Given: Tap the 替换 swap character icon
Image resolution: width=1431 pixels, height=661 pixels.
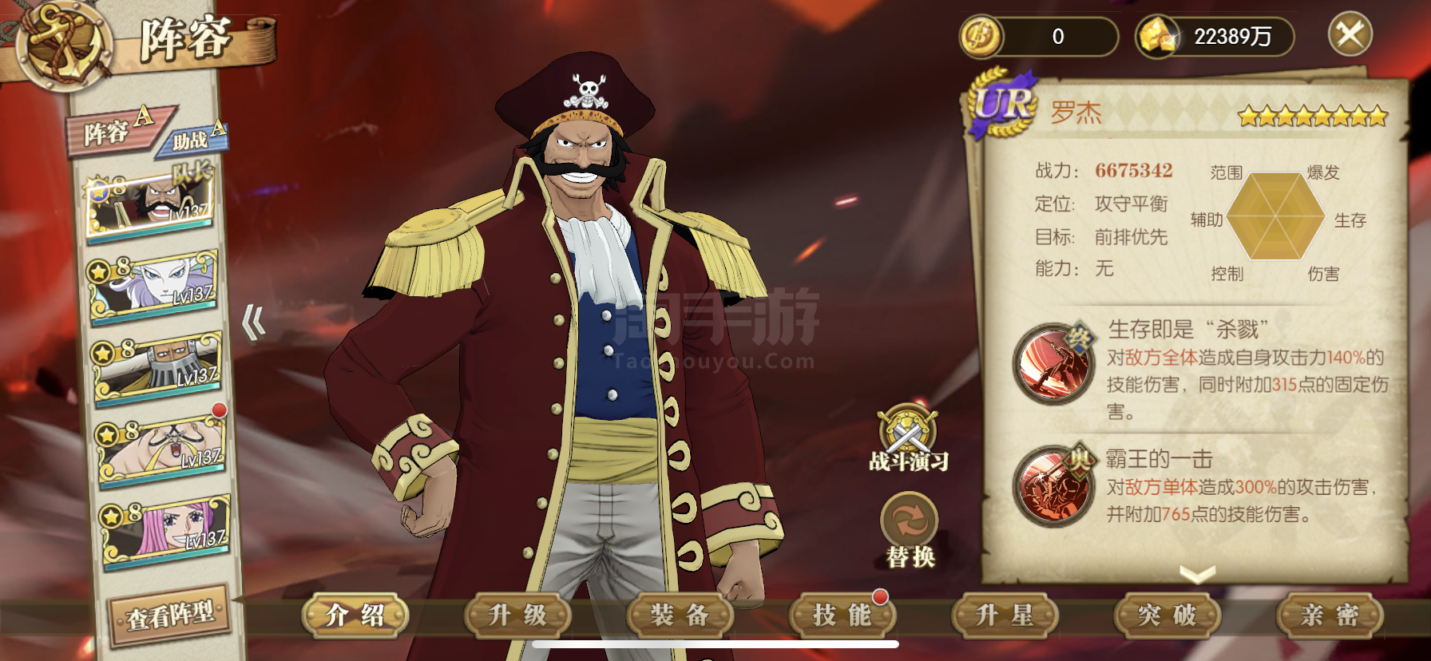Looking at the screenshot, I should click(x=910, y=520).
